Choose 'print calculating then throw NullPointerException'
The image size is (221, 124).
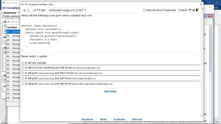(23, 73)
